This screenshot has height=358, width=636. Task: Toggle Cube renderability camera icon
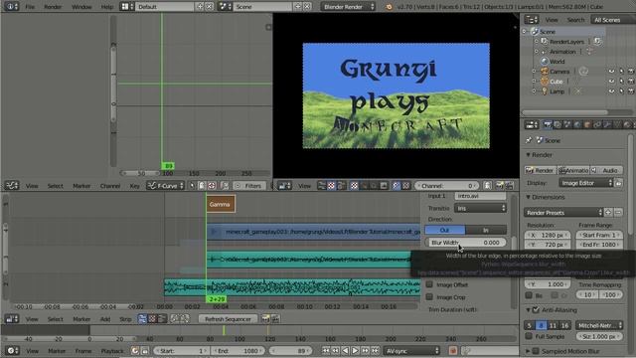631,82
